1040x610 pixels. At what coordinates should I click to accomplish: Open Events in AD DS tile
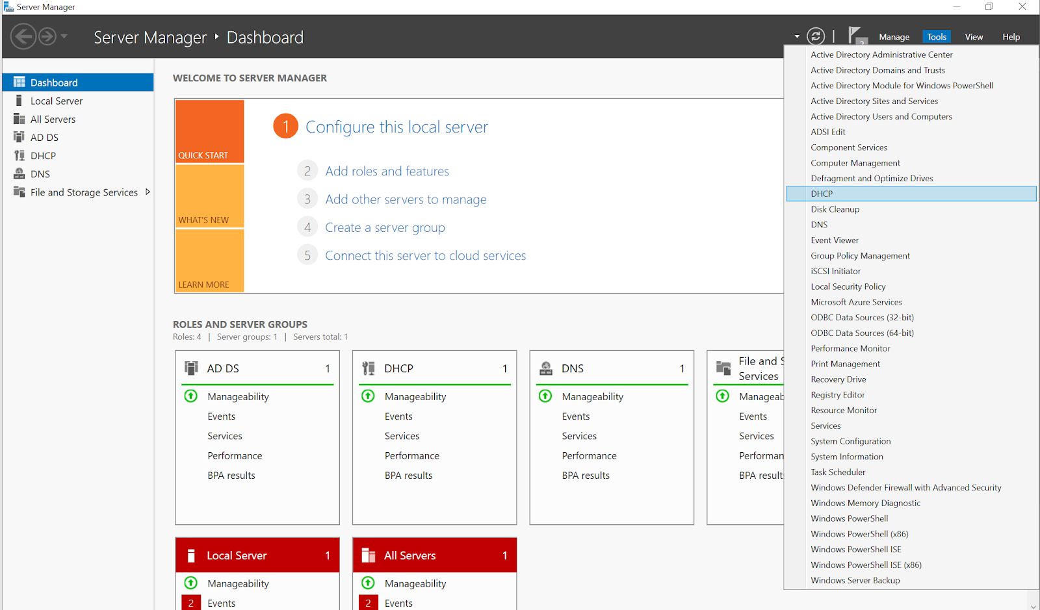(222, 416)
